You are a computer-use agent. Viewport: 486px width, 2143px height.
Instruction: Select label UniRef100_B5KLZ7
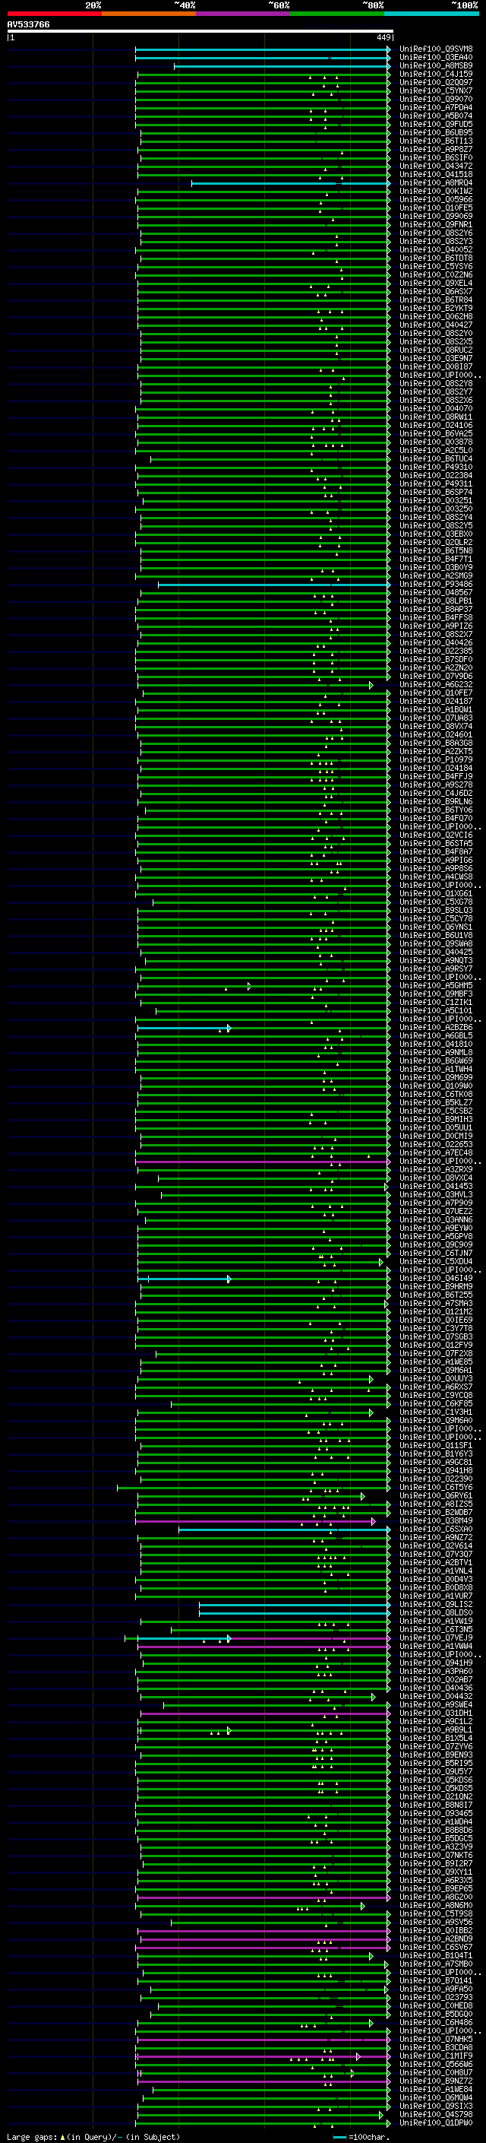[435, 1102]
